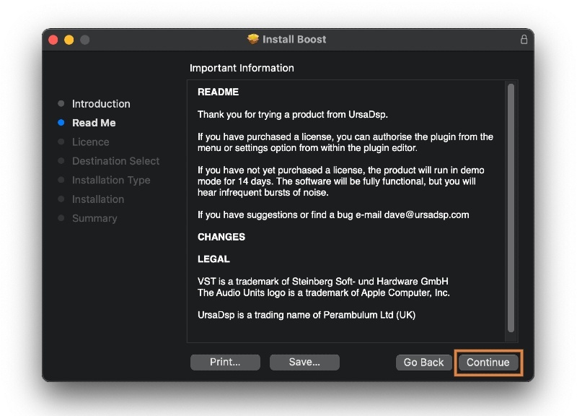Select the Installation step in the sidebar
This screenshot has height=416, width=577.
click(x=98, y=199)
